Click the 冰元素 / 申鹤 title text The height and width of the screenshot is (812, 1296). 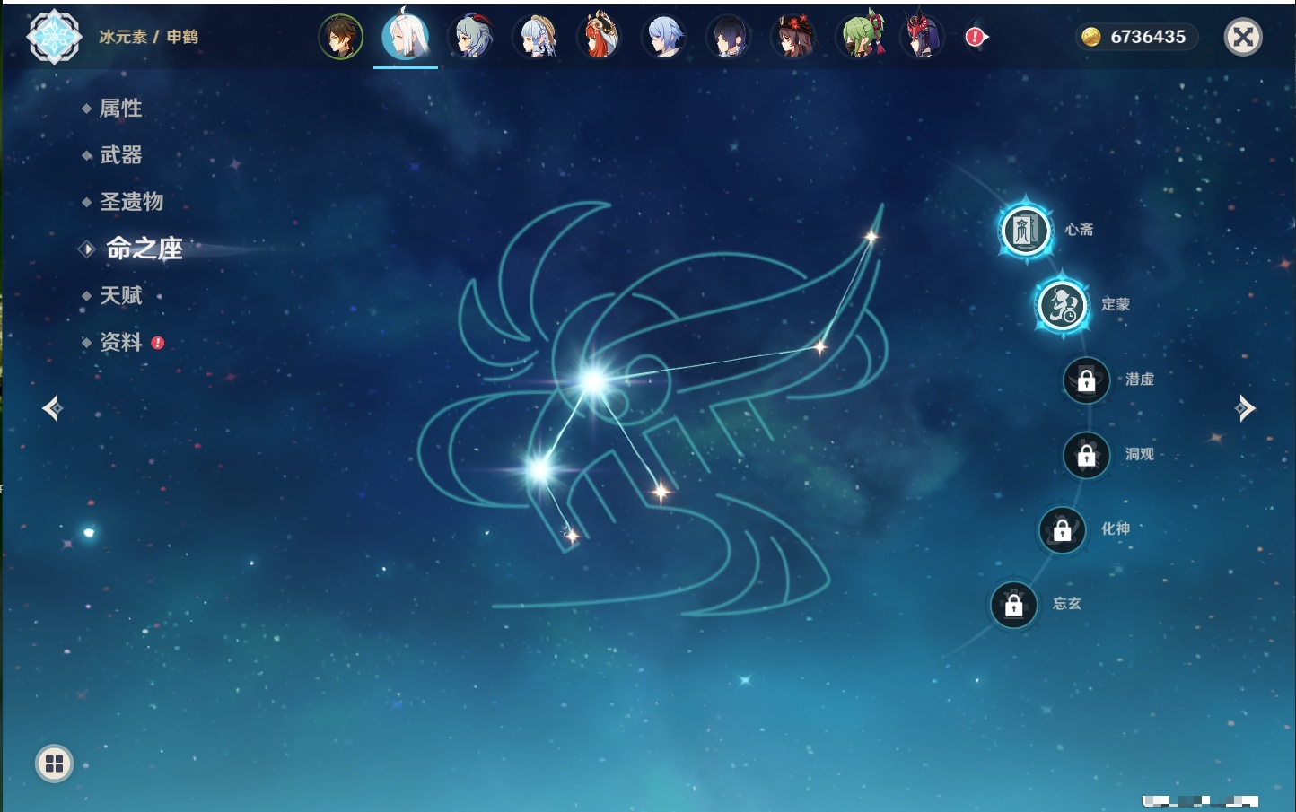pyautogui.click(x=148, y=37)
